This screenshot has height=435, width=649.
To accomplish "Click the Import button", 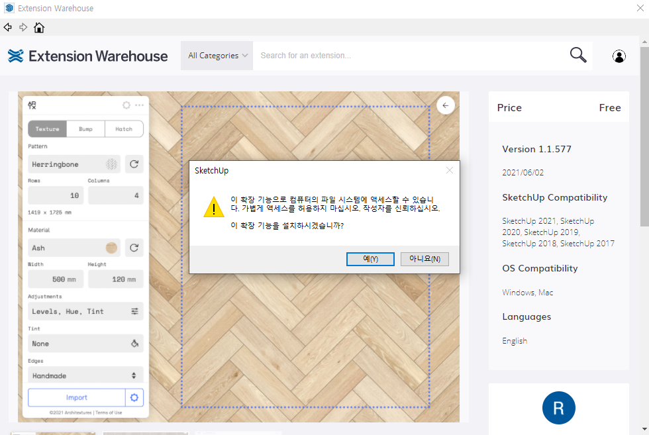I will tap(77, 397).
